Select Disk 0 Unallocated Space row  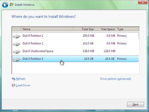75,51
